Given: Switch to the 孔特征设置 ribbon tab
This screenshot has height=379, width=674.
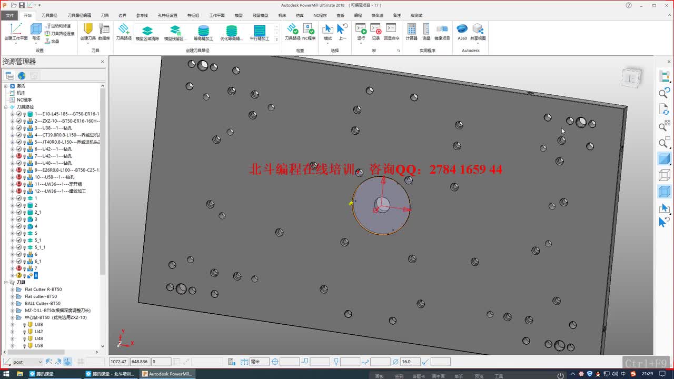Looking at the screenshot, I should pos(167,15).
